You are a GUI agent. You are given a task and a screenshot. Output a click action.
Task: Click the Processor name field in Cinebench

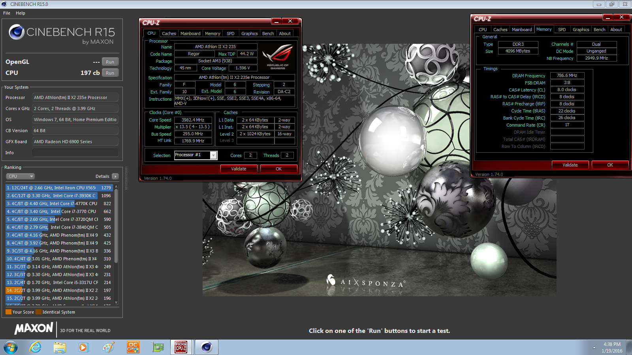pos(75,97)
